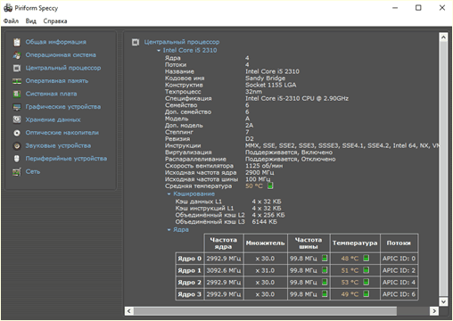
Task: Click the Хранение данных hard drive icon
Action: point(17,119)
